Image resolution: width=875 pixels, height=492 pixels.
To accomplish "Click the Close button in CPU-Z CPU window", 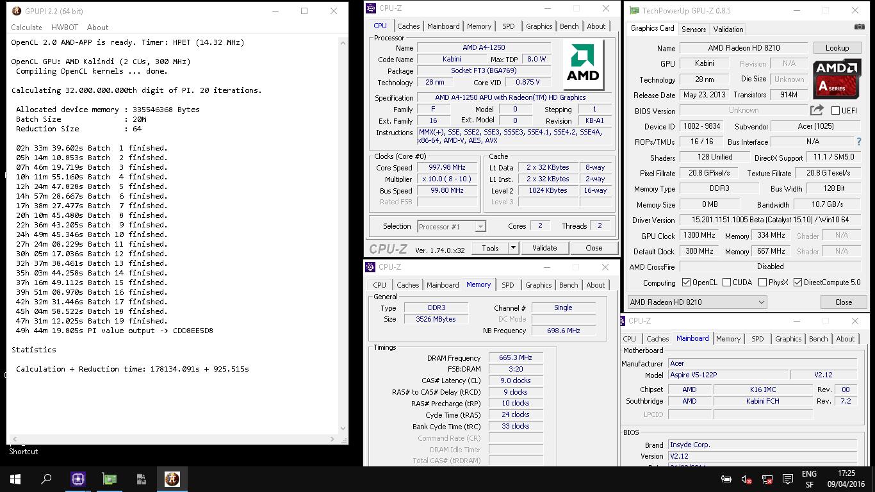I will coord(594,248).
